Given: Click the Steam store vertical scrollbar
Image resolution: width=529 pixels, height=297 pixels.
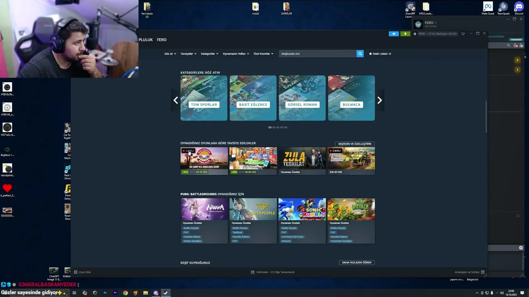Looking at the screenshot, I should pyautogui.click(x=486, y=117).
